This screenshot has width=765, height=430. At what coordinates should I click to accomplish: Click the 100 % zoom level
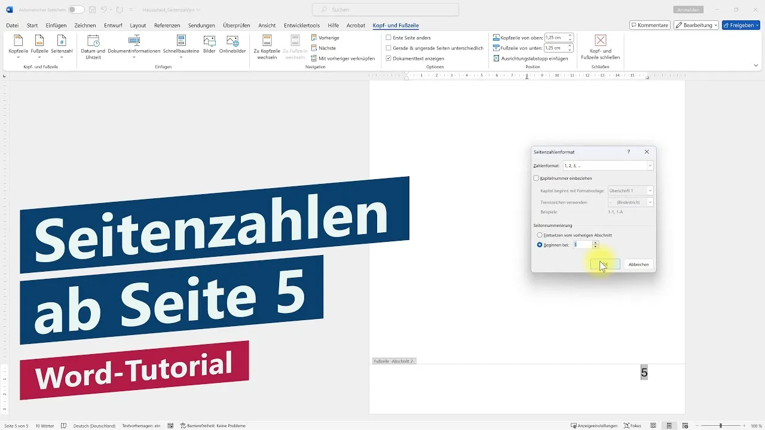coord(756,426)
